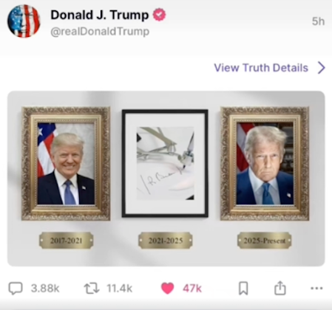Click the View Truth Details link
332x310 pixels.
point(261,68)
